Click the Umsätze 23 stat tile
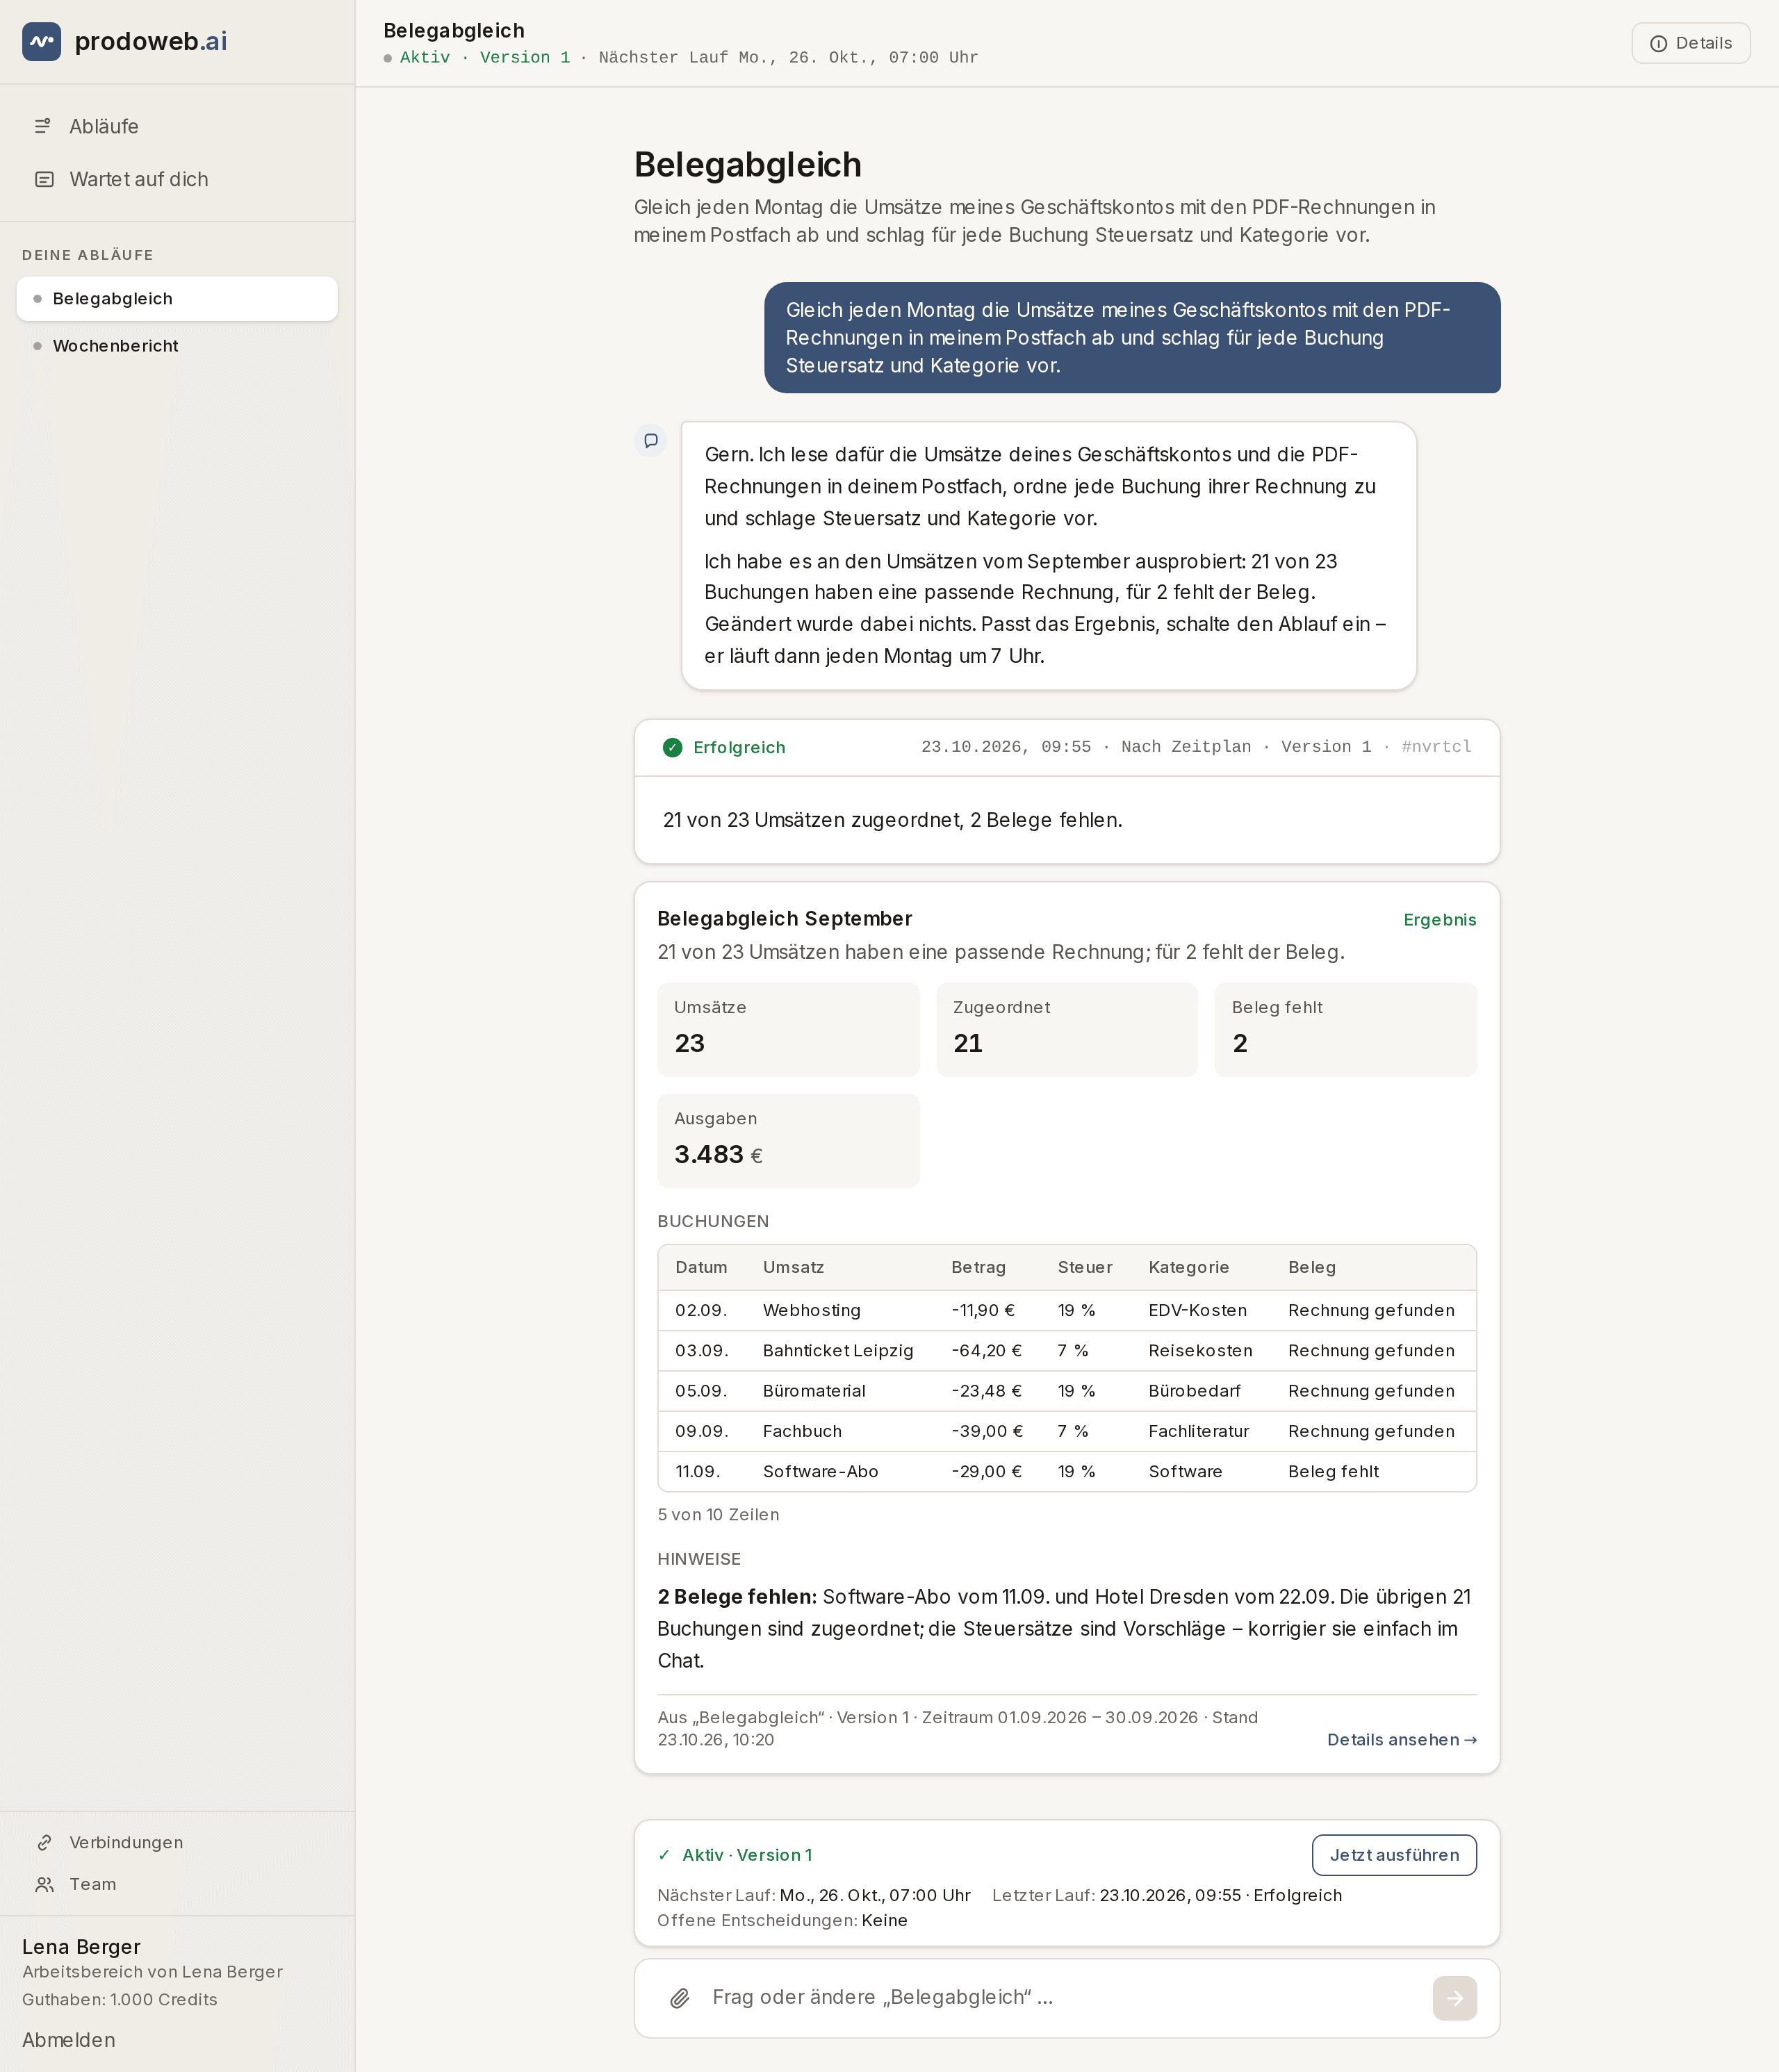Image resolution: width=1779 pixels, height=2072 pixels. click(788, 1029)
